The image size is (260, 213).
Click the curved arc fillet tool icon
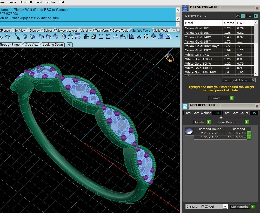(16, 36)
